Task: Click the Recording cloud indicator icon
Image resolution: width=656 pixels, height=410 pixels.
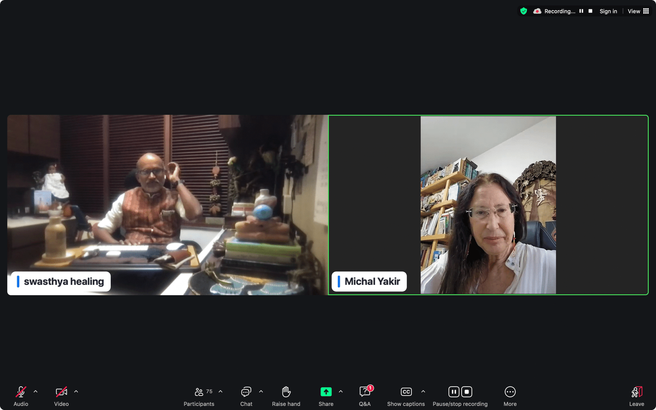Action: pyautogui.click(x=537, y=11)
